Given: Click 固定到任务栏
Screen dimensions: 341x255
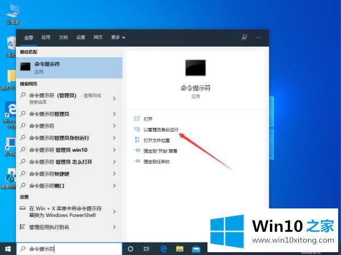Looking at the screenshot, I should pyautogui.click(x=157, y=161).
